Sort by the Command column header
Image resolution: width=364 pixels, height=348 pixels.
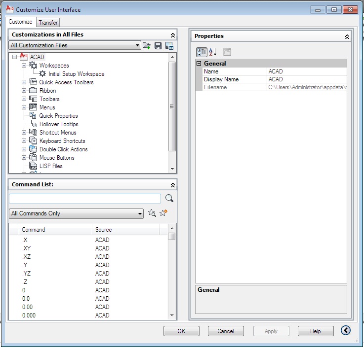[55, 230]
